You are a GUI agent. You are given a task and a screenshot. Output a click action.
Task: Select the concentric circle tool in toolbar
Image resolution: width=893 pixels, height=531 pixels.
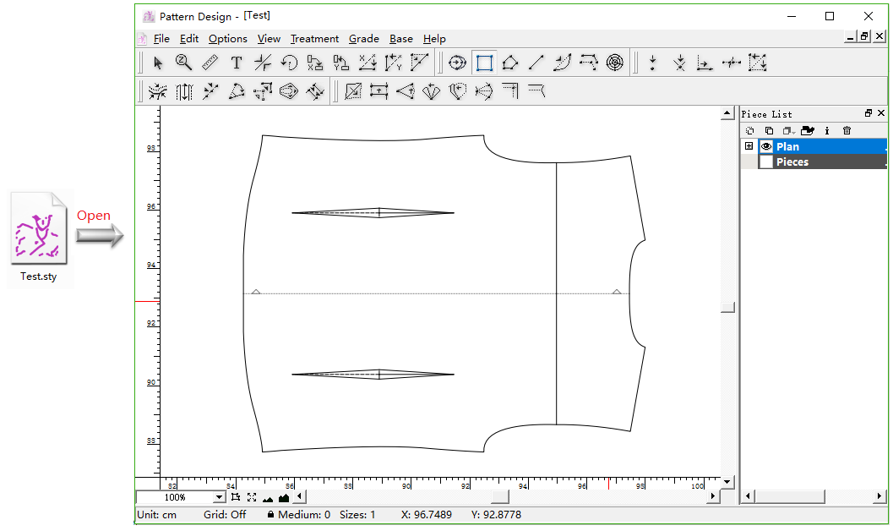tap(615, 63)
